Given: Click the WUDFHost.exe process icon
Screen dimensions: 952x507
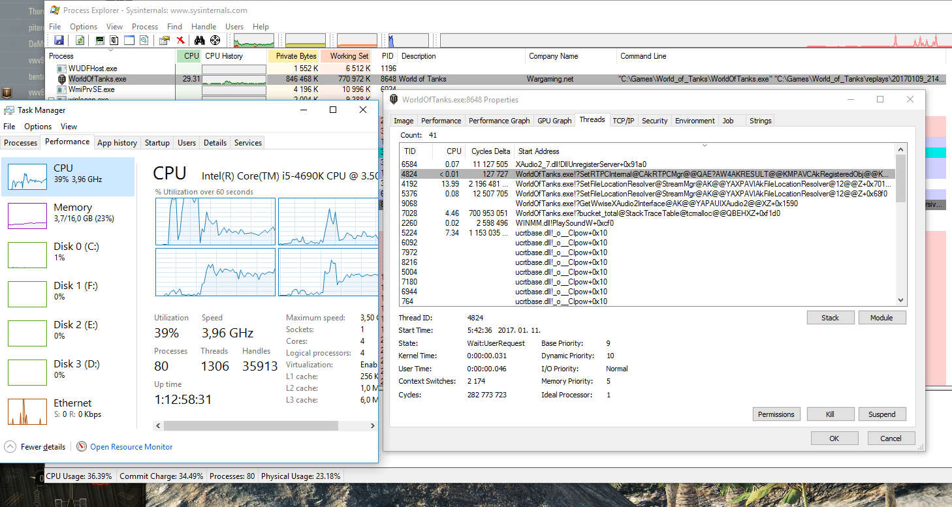Looking at the screenshot, I should pos(62,69).
